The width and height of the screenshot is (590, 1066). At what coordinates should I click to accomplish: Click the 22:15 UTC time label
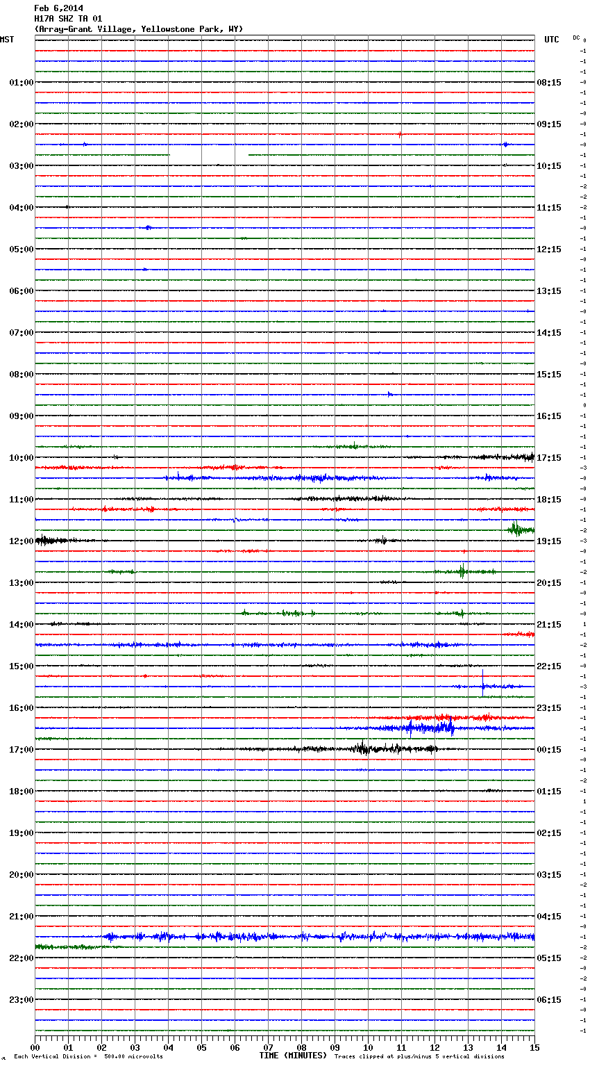(549, 666)
